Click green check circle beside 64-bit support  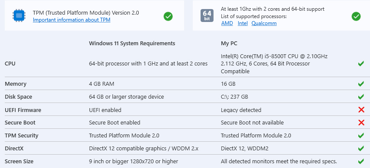[356, 16]
